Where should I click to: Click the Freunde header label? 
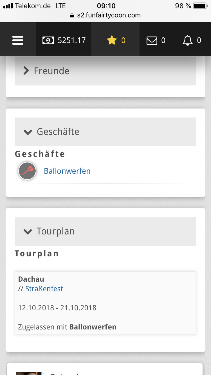click(x=52, y=71)
